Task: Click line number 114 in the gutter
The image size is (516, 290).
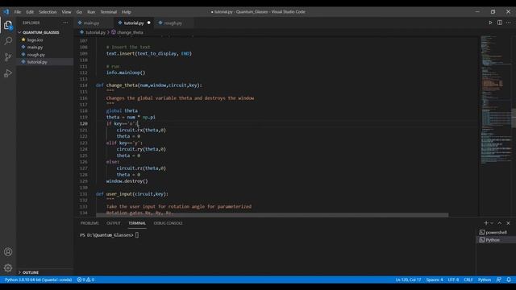Action: 84,85
